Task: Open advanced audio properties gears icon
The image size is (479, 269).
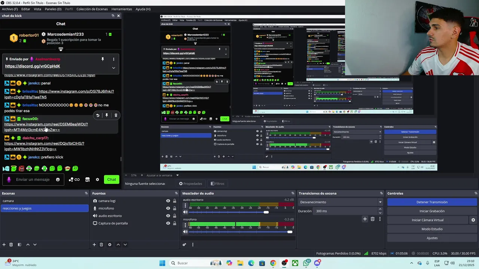Action: tap(184, 245)
